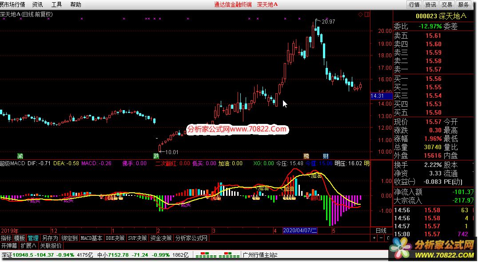Click the orange 榜 marker on the chart
The width and height of the screenshot is (478, 262).
(307, 156)
